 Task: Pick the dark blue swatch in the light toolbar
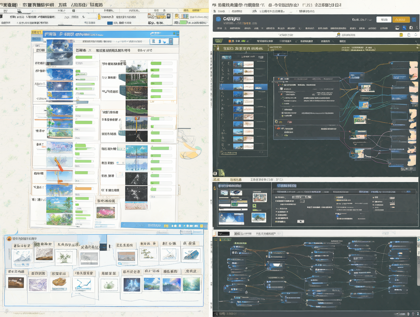click(x=110, y=23)
